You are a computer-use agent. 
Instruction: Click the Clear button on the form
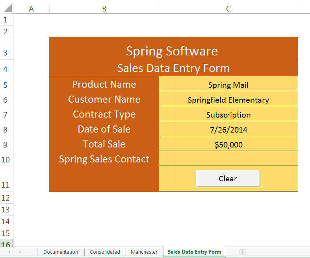[228, 179]
